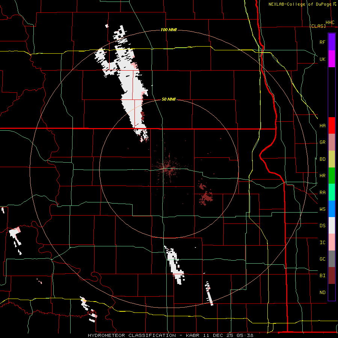Click the white dry snow band south of radar

[x=175, y=265]
